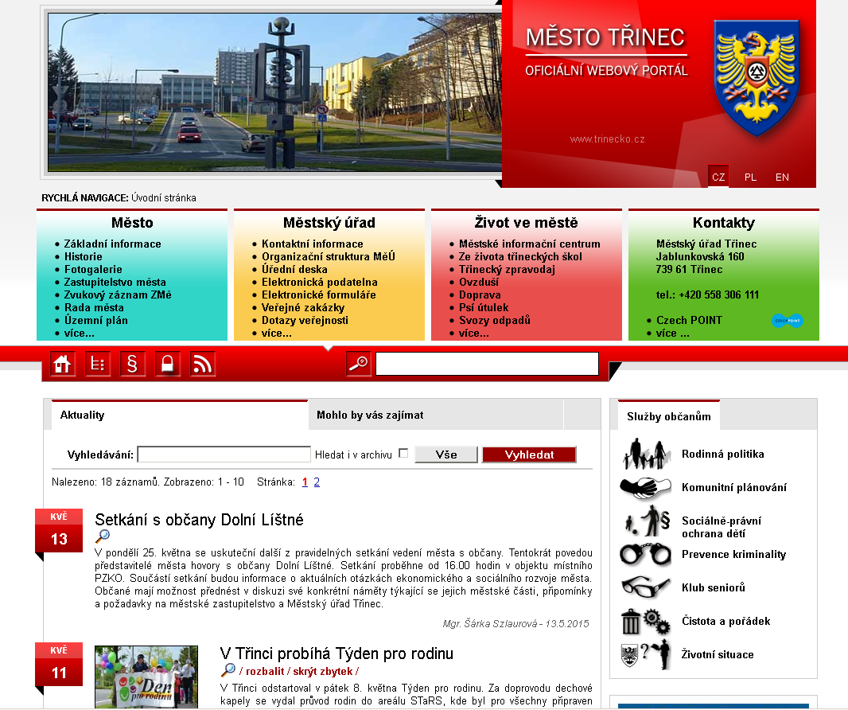
Task: Open Třinecký zpravodaj link
Action: click(507, 270)
